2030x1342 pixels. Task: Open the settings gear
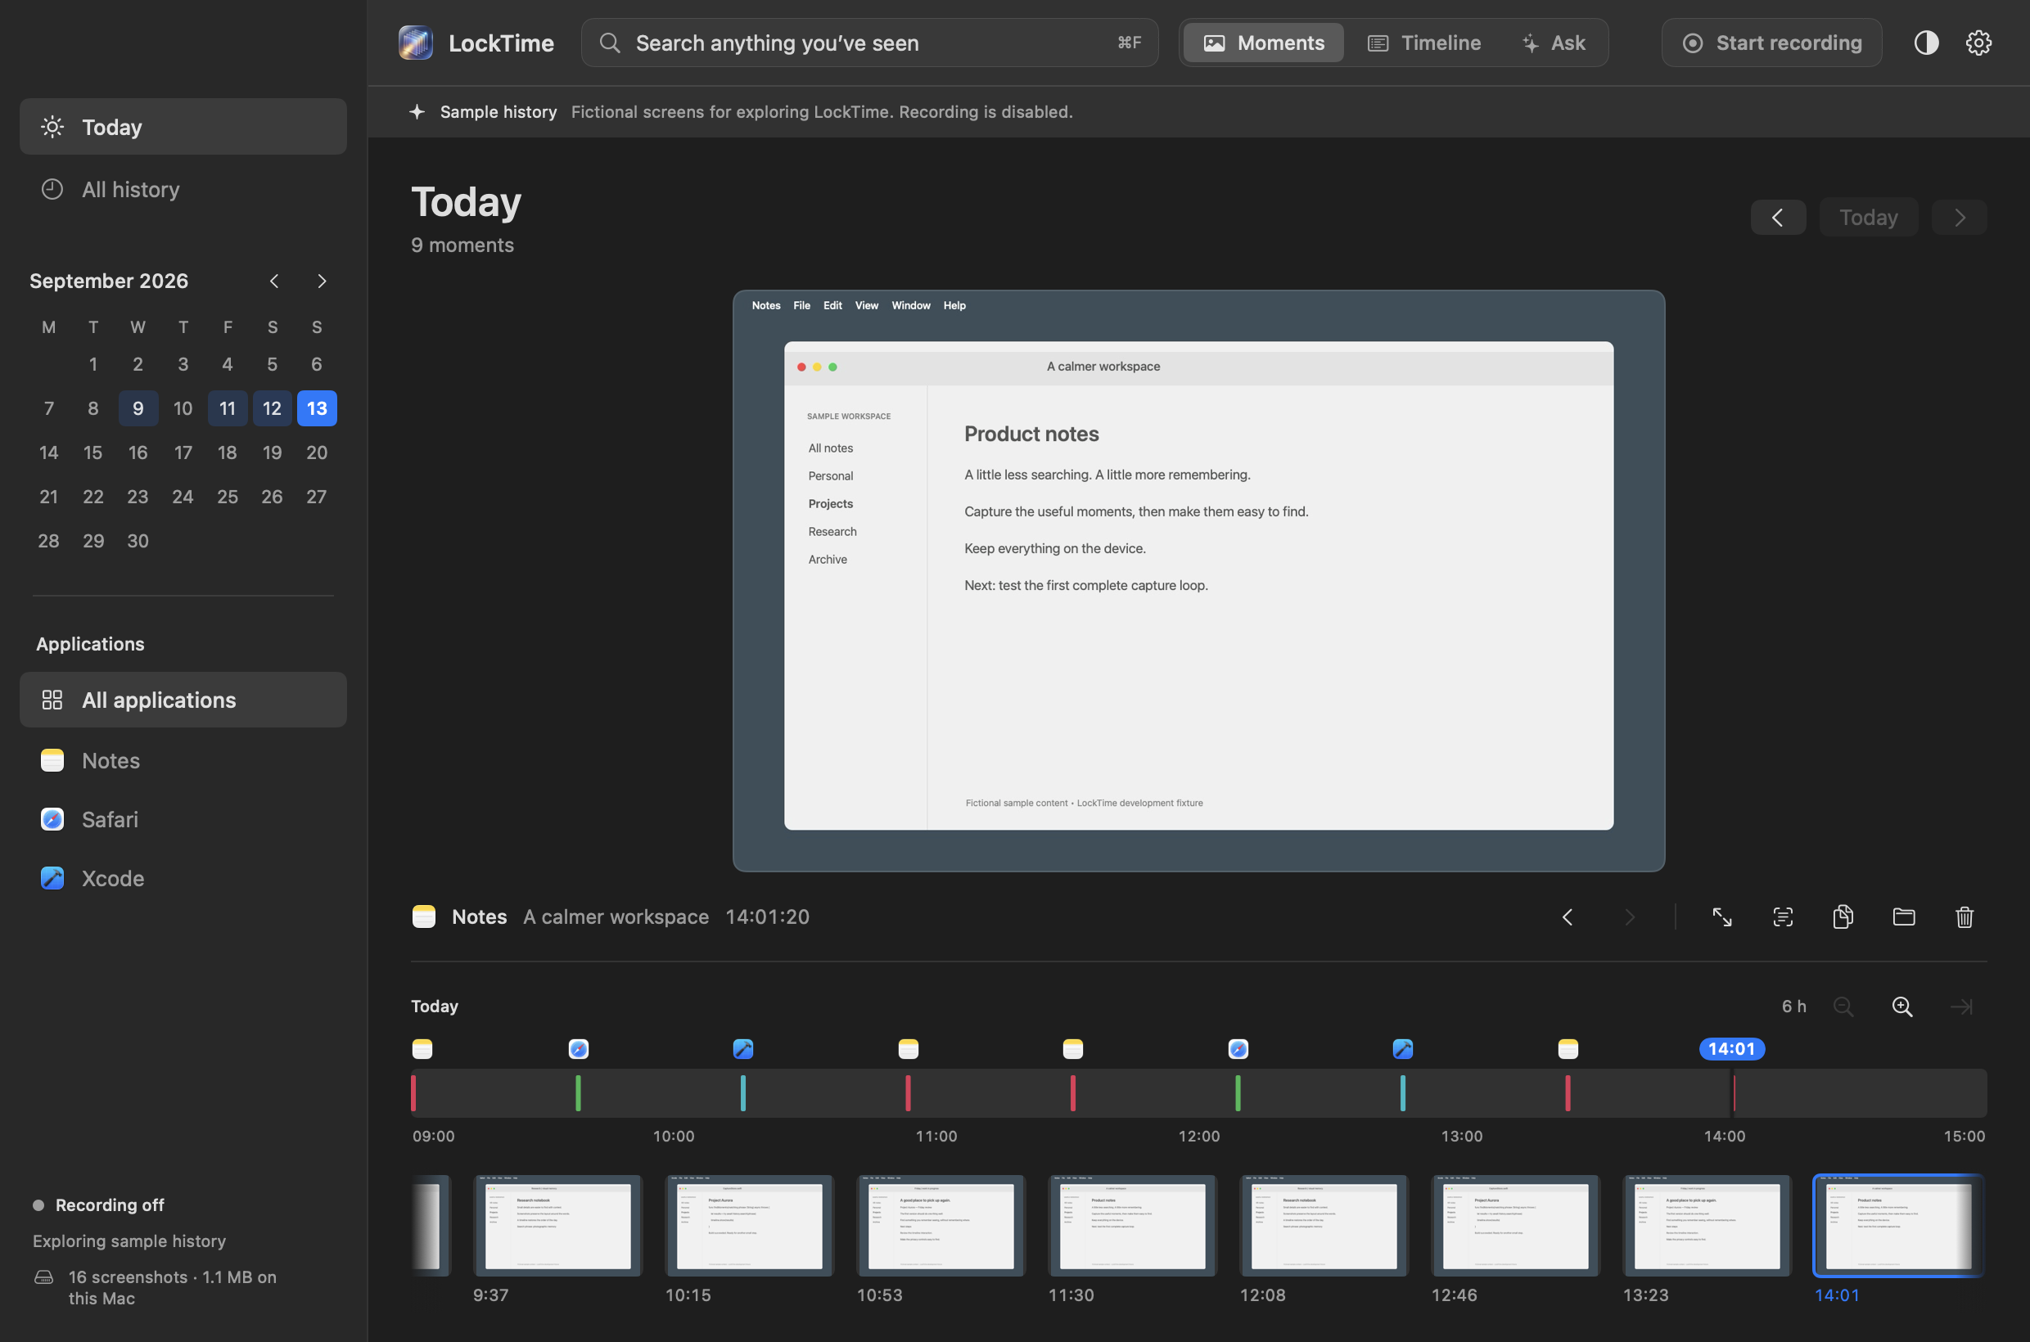(x=1978, y=43)
